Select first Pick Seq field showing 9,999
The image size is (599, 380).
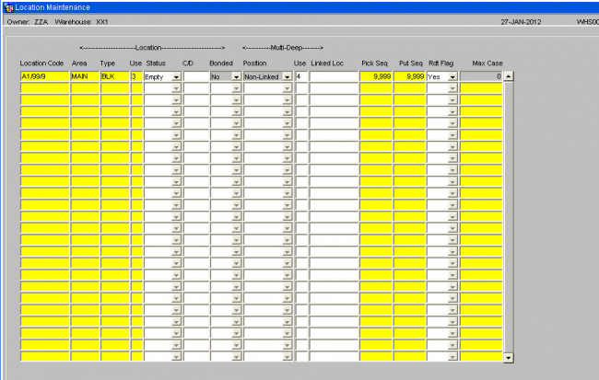(375, 76)
